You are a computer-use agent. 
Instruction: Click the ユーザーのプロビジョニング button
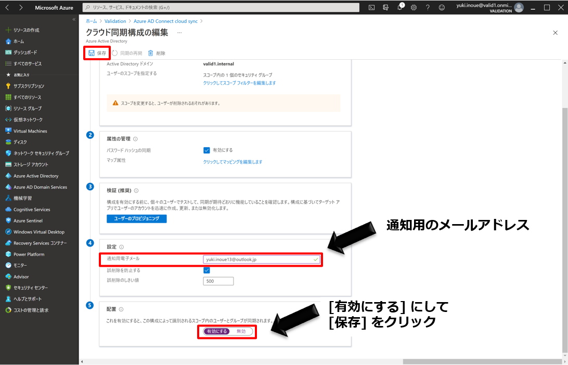click(x=137, y=218)
